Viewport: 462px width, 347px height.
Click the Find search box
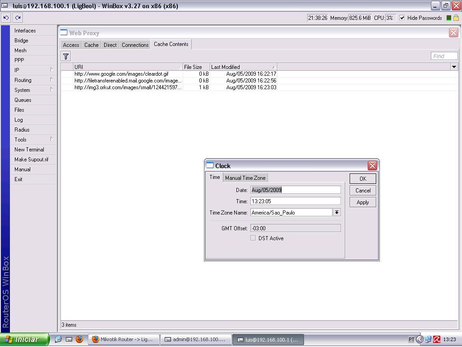[444, 56]
